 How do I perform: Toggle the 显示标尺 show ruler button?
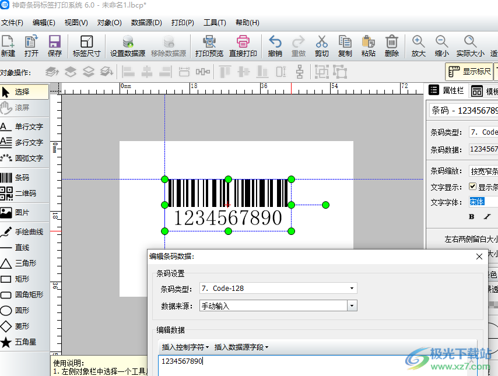[469, 72]
